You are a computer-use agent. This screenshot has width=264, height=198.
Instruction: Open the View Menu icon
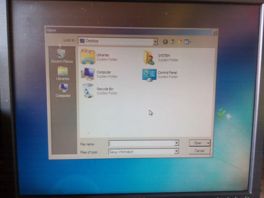coord(187,42)
